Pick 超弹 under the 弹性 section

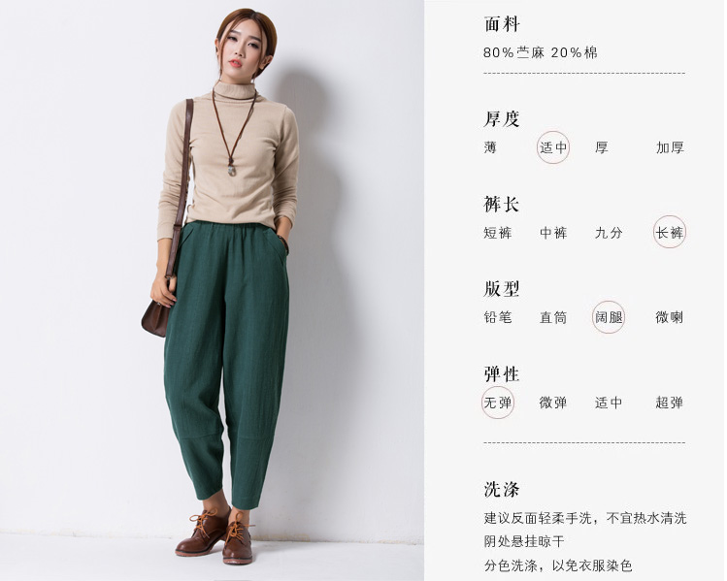(x=670, y=403)
